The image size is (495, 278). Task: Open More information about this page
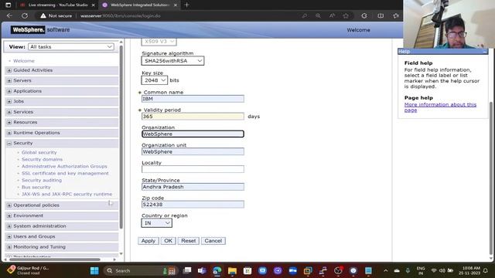point(440,107)
